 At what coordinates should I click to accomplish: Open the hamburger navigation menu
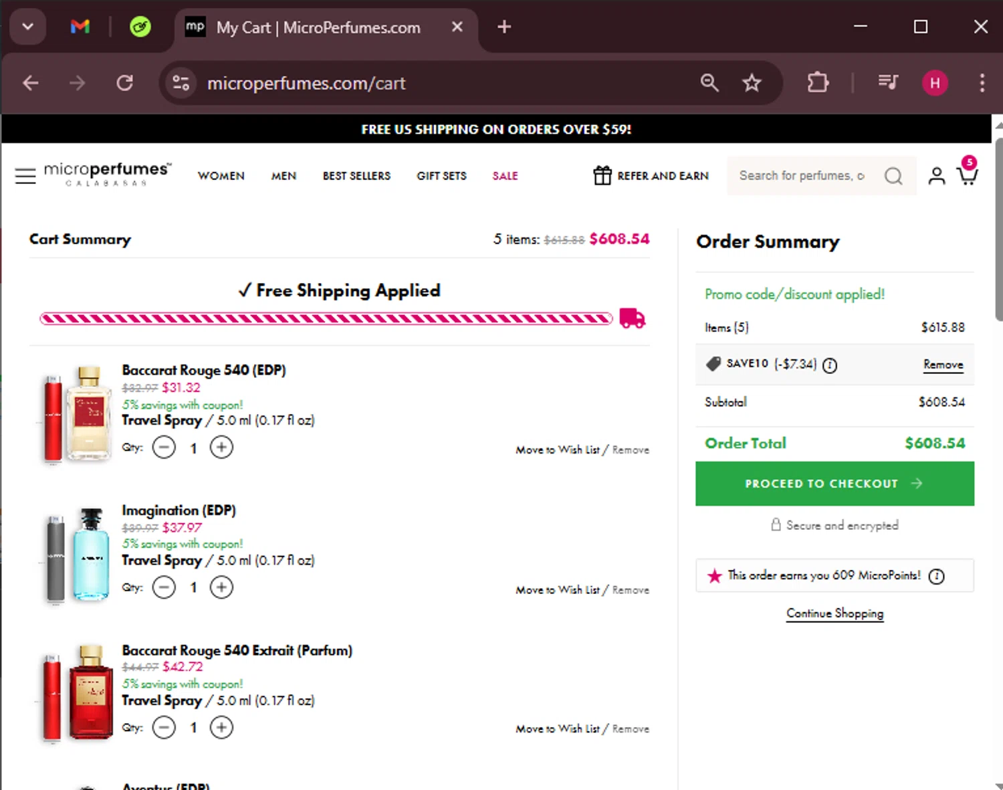pos(25,176)
